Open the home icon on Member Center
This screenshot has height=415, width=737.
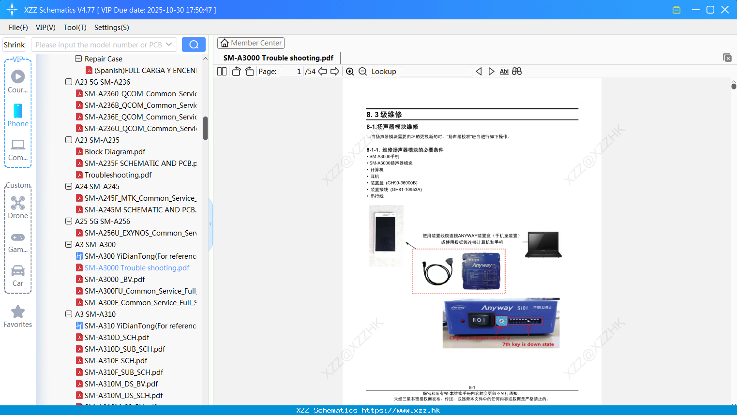[x=225, y=43]
